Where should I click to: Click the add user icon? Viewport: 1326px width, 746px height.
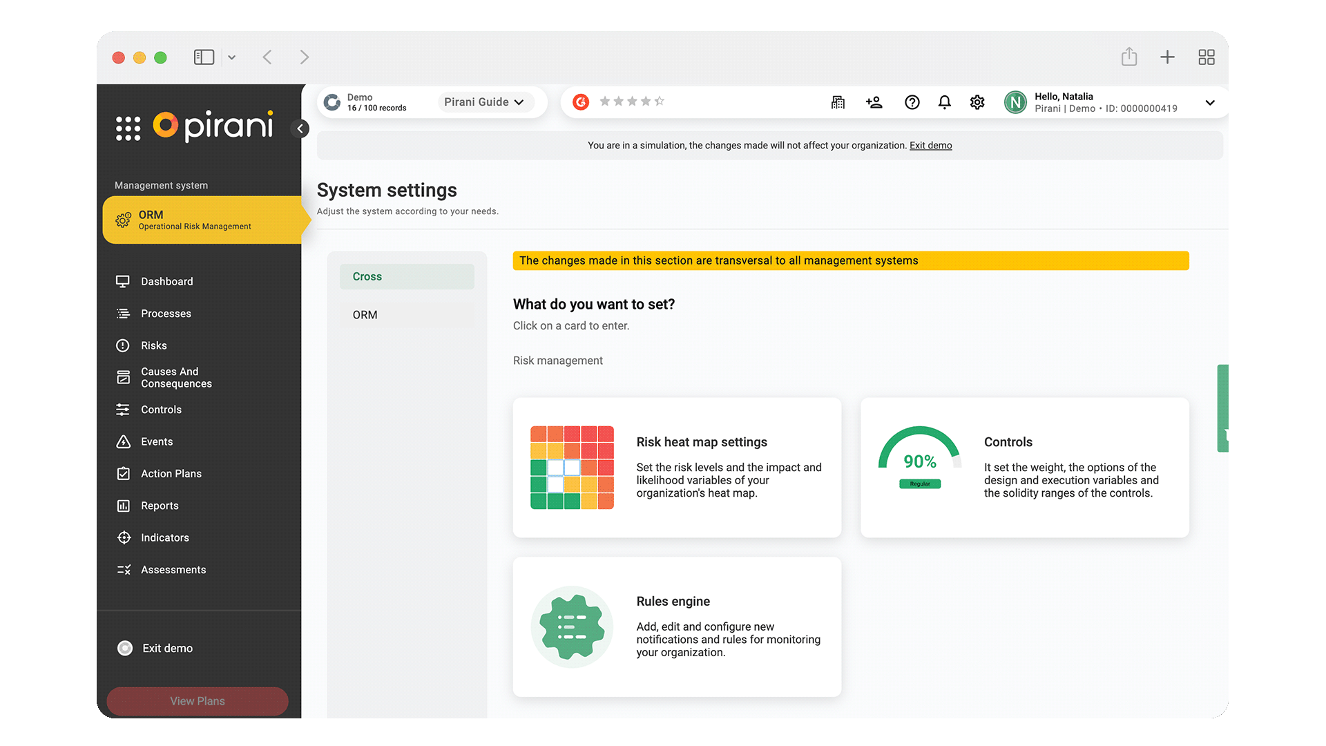(874, 102)
